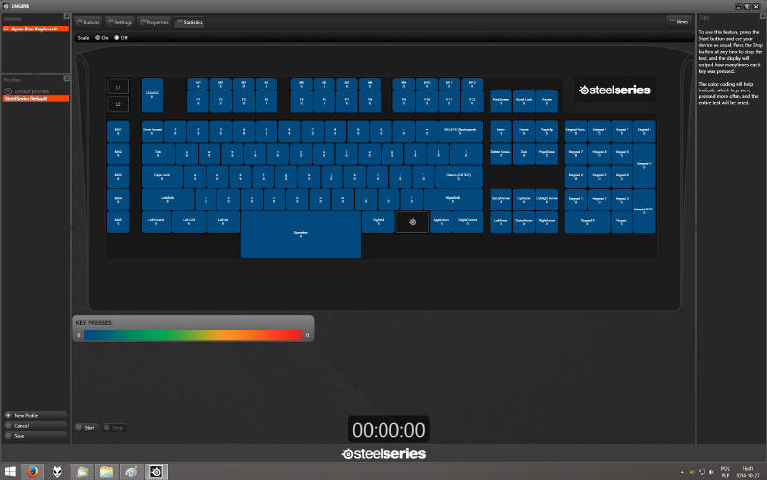767x480 pixels.
Task: Start the key press test
Action: click(87, 428)
